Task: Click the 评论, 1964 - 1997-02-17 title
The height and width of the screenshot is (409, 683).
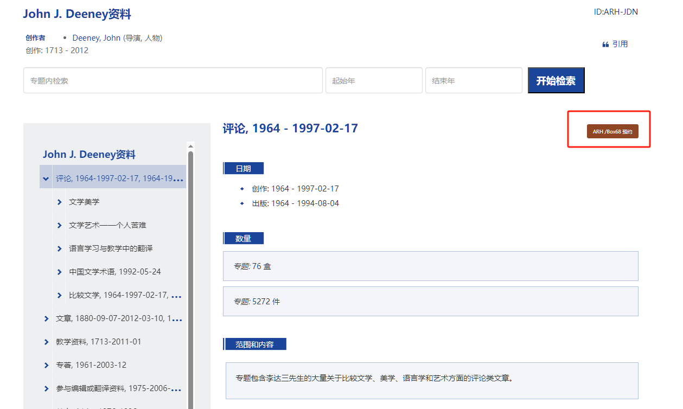Action: (x=290, y=129)
